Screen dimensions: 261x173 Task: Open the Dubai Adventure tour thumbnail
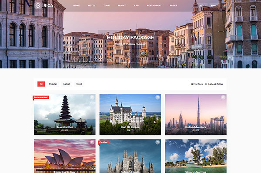click(196, 115)
